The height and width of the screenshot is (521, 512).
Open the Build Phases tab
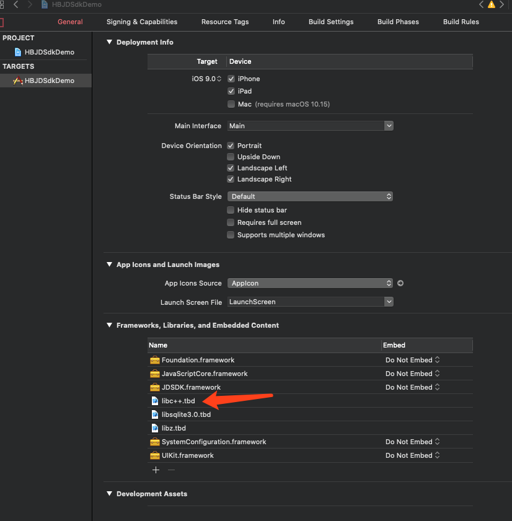coord(399,22)
